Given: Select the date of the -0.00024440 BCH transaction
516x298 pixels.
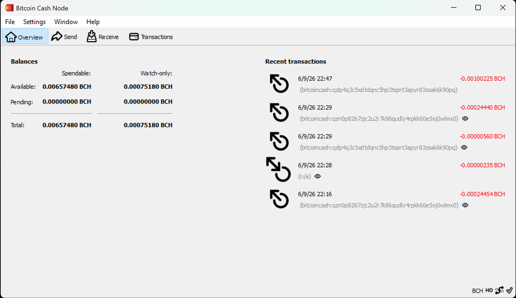Looking at the screenshot, I should coord(315,108).
